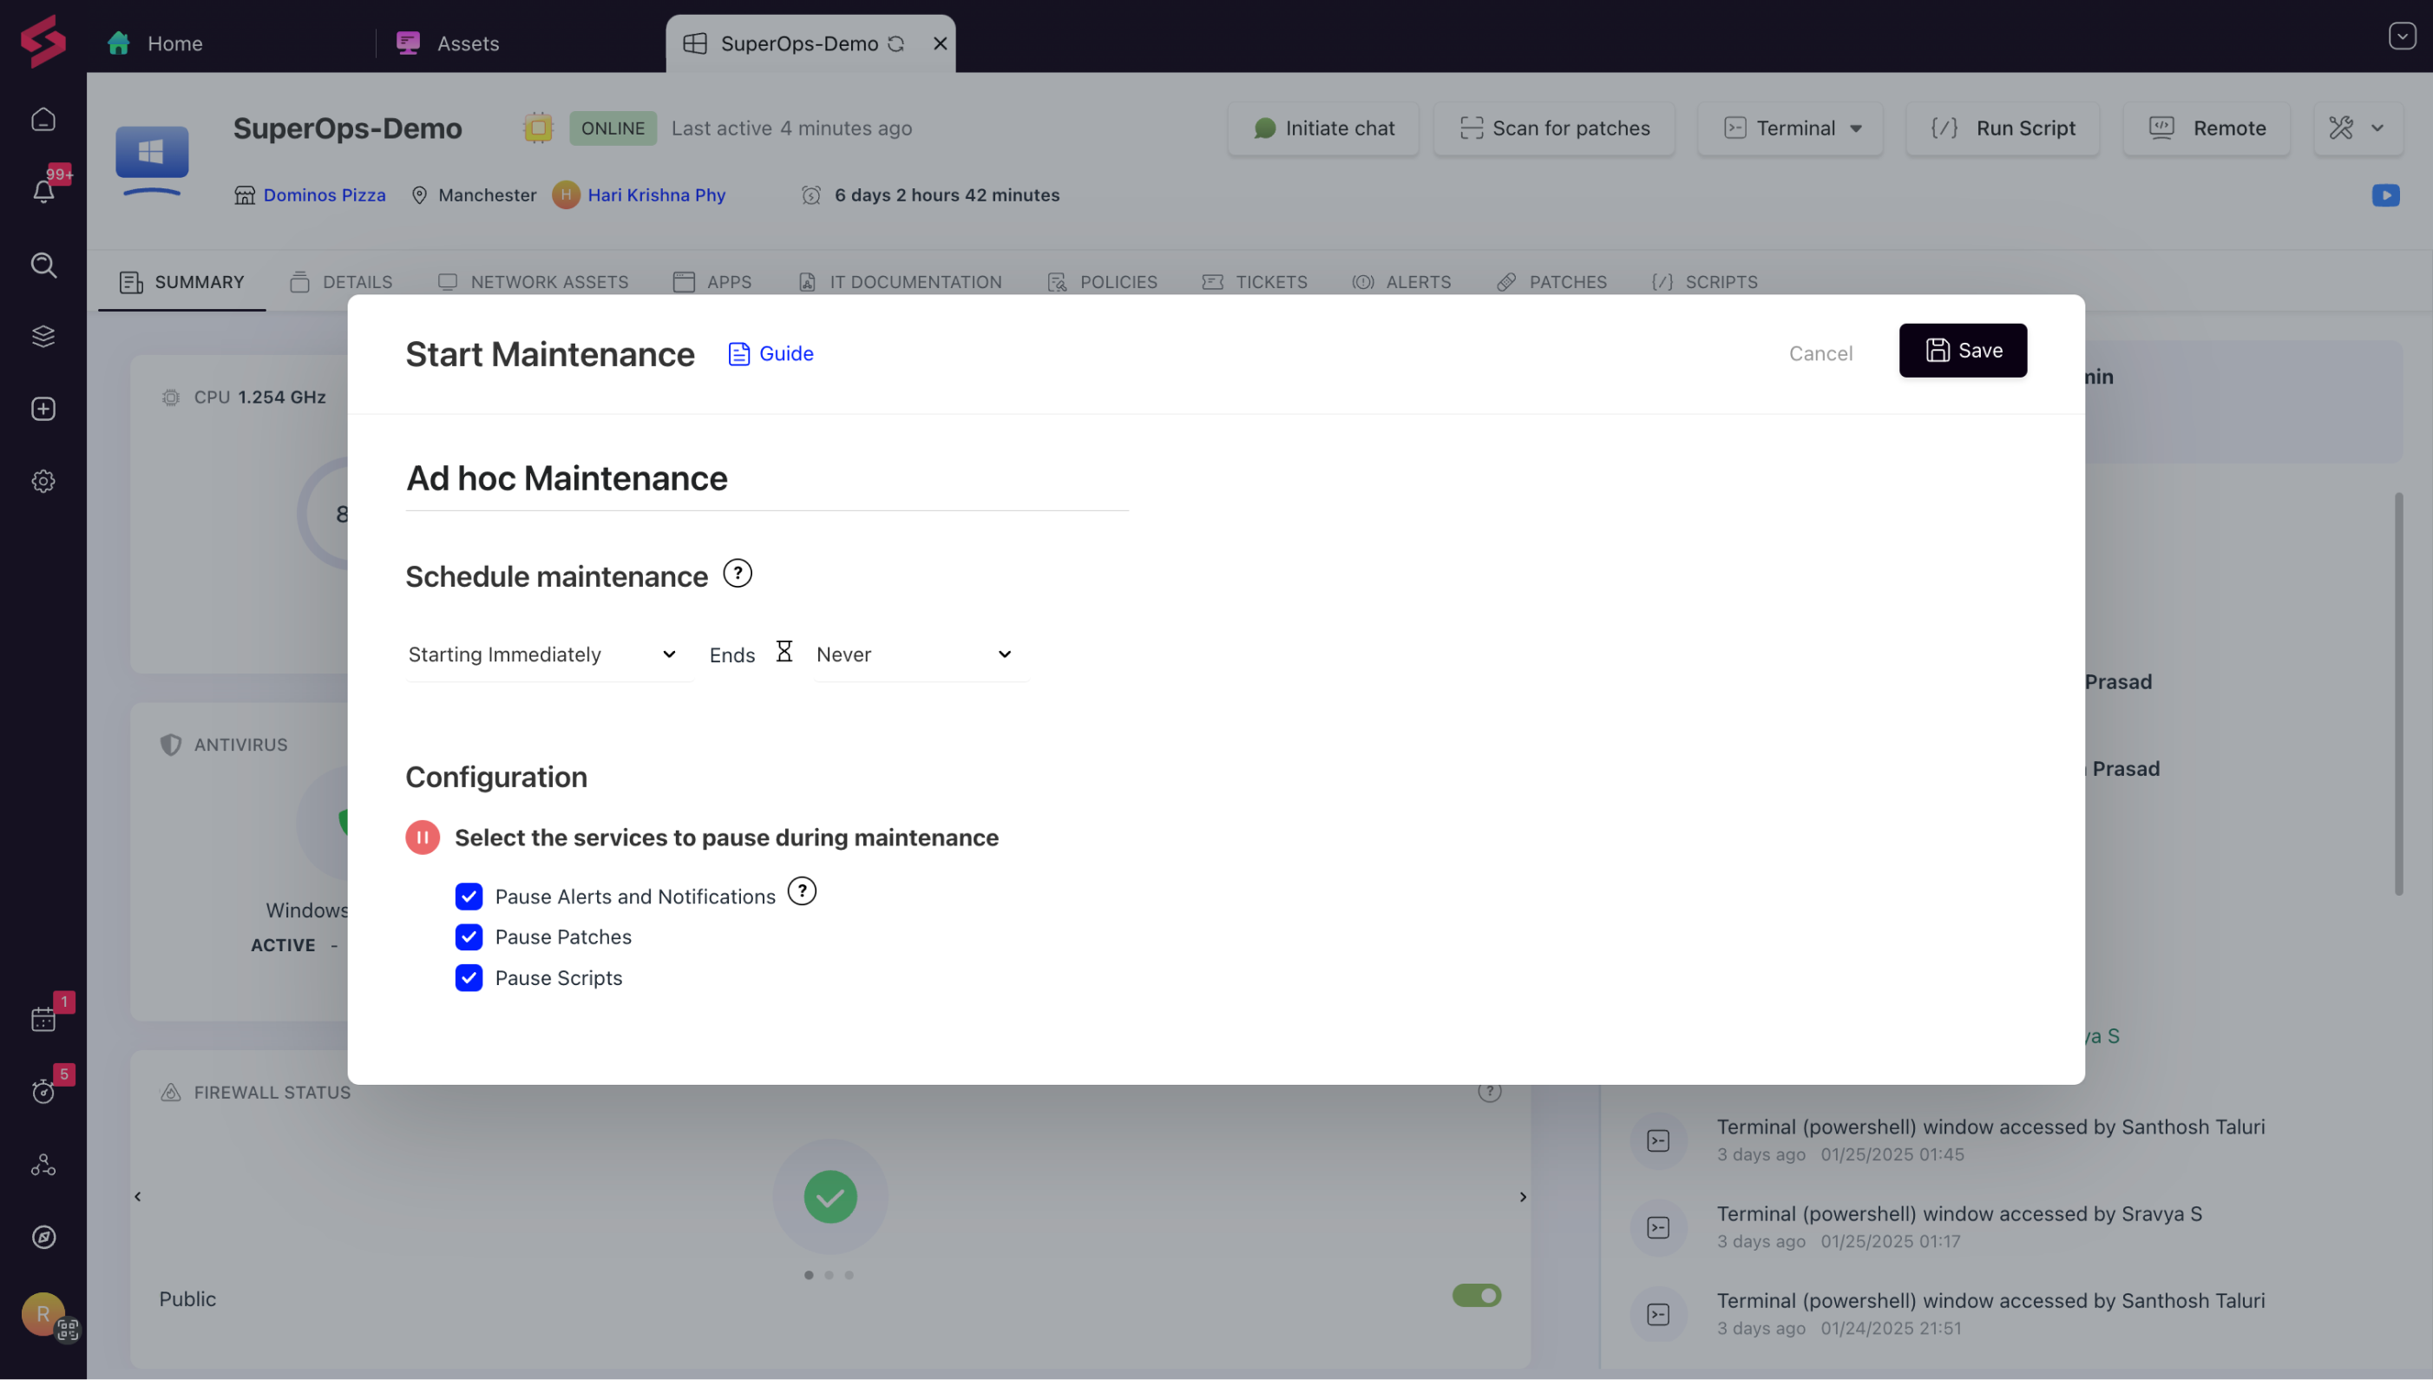Screen dimensions: 2433x1380
Task: Open the sidebar settings gear
Action: coord(43,482)
